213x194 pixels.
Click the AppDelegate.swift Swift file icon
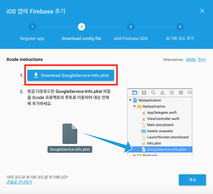click(x=144, y=113)
